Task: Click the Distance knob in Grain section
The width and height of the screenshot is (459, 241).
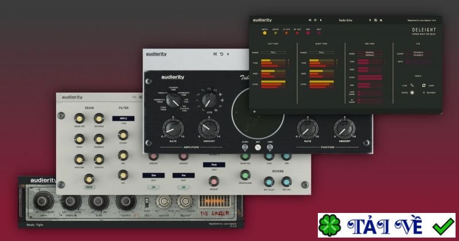Action: 99,118
